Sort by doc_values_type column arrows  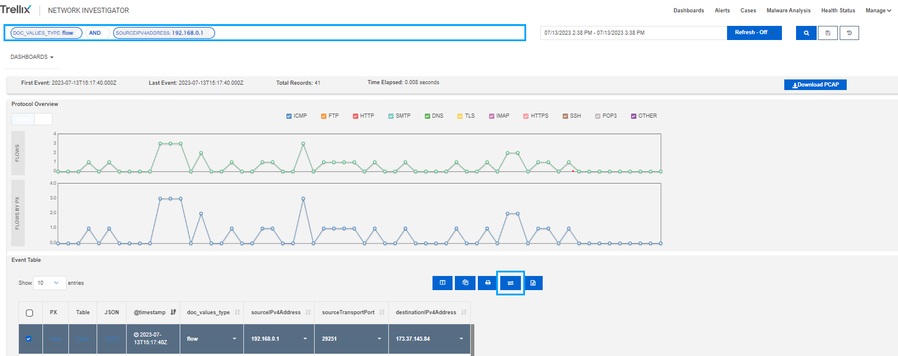(237, 312)
